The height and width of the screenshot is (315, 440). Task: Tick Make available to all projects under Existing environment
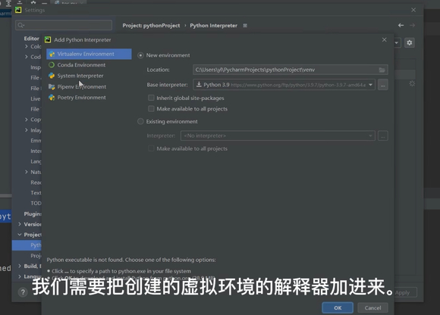(x=151, y=148)
